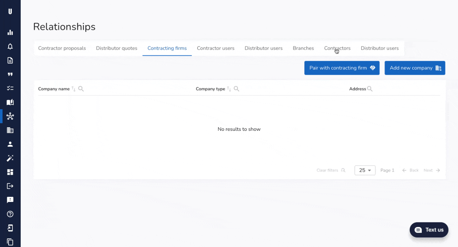Sort the Company type column
Image resolution: width=458 pixels, height=247 pixels.
[x=229, y=89]
